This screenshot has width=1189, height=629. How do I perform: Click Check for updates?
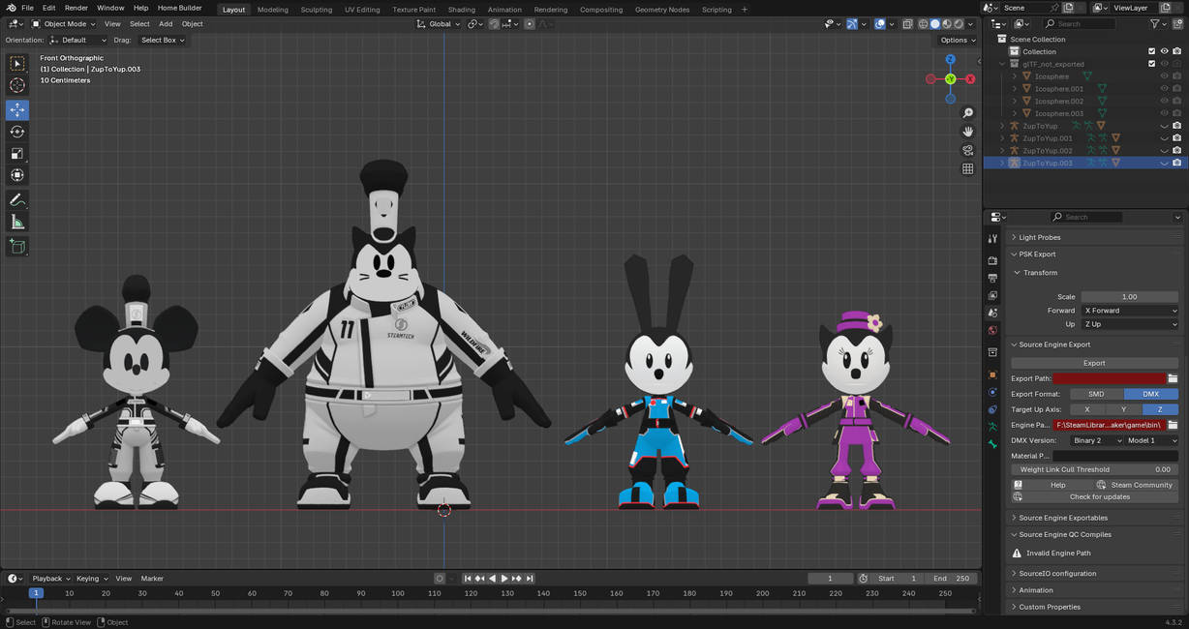(1094, 496)
